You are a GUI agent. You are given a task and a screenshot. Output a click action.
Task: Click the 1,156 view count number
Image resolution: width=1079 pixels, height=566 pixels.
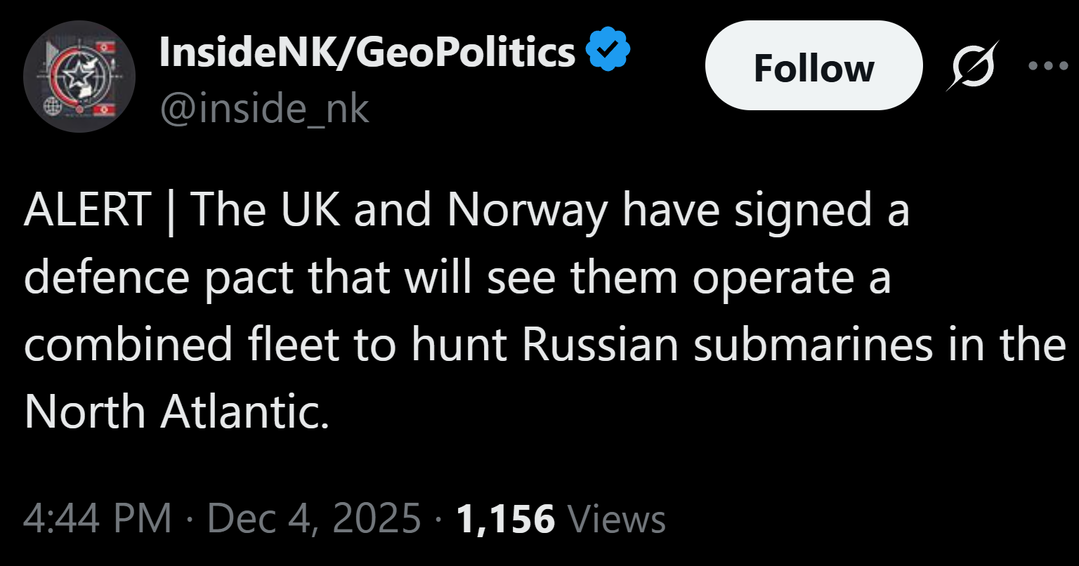point(505,519)
